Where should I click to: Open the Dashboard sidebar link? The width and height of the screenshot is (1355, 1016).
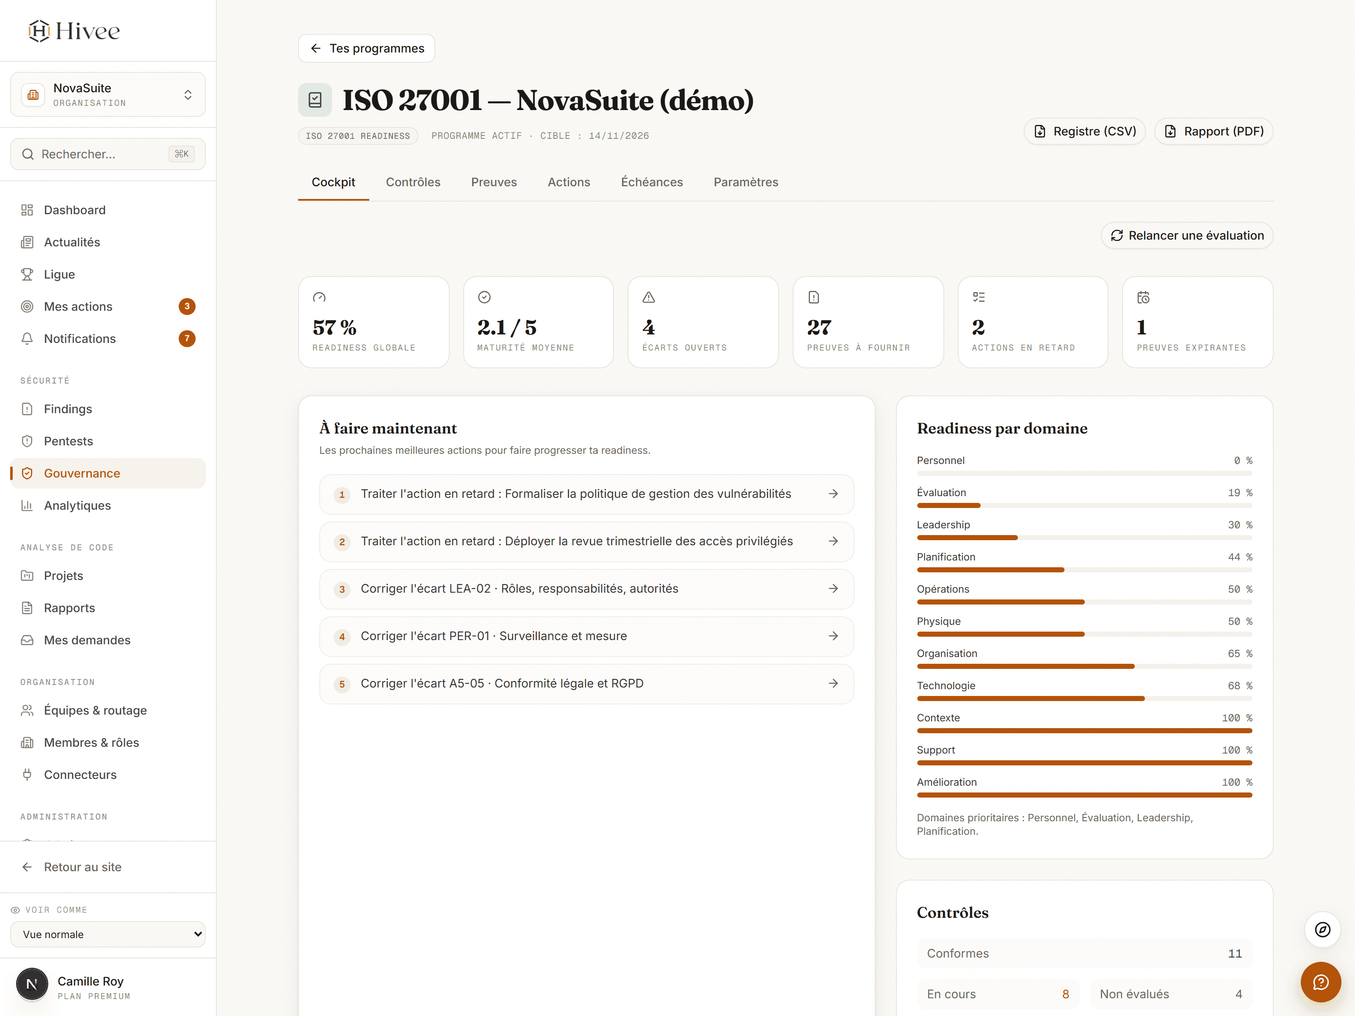point(108,210)
